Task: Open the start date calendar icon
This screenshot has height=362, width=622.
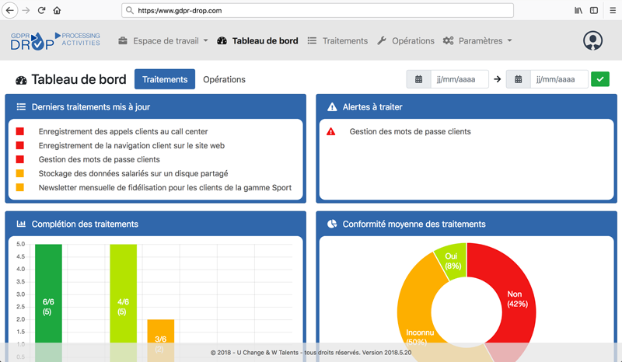Action: (x=418, y=79)
